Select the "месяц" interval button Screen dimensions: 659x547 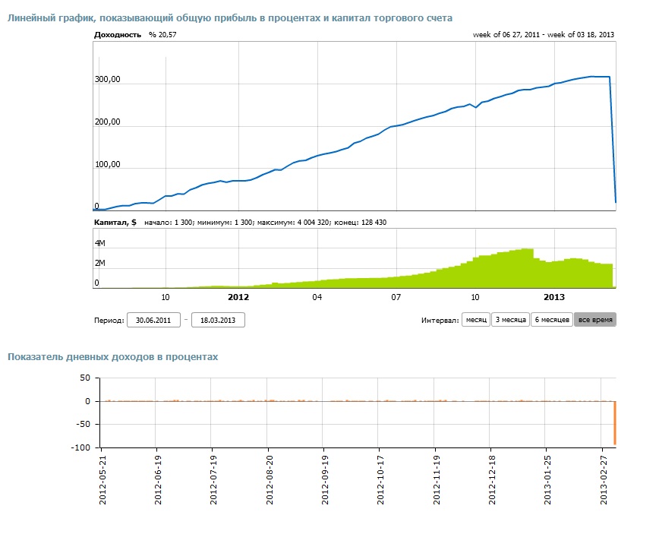[x=476, y=320]
